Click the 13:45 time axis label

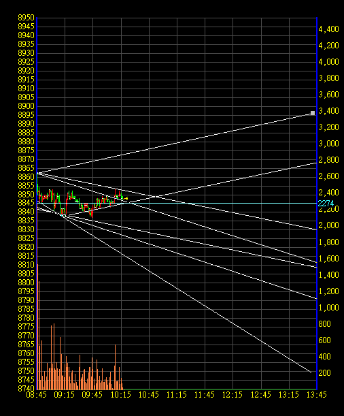tap(316, 395)
